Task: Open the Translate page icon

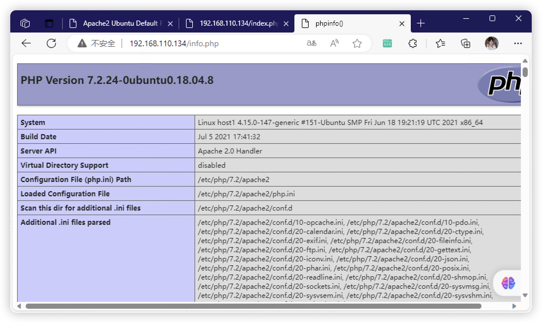Action: [311, 43]
